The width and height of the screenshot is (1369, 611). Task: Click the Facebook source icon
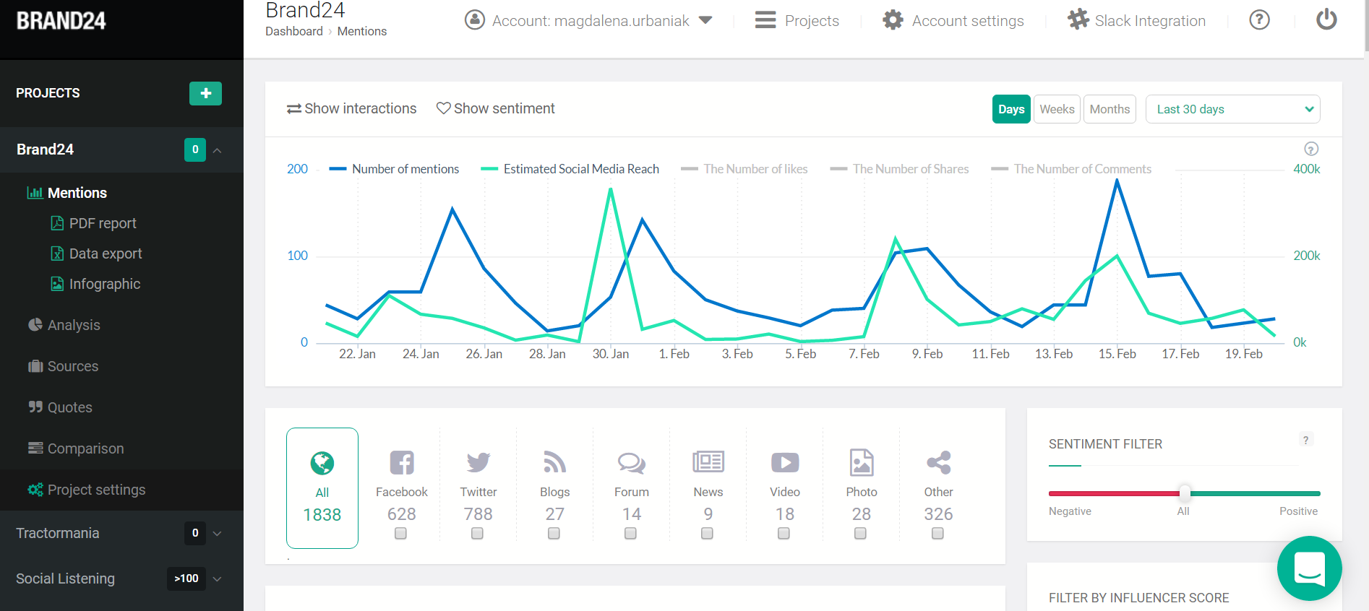coord(402,463)
